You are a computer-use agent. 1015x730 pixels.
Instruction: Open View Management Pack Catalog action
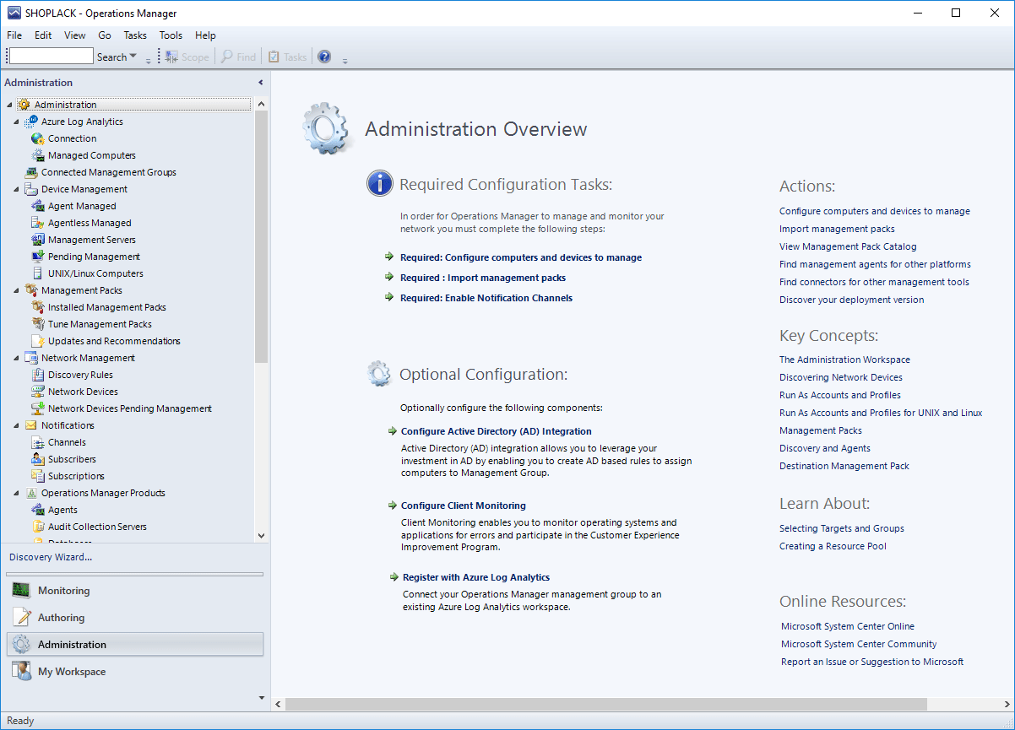point(848,246)
